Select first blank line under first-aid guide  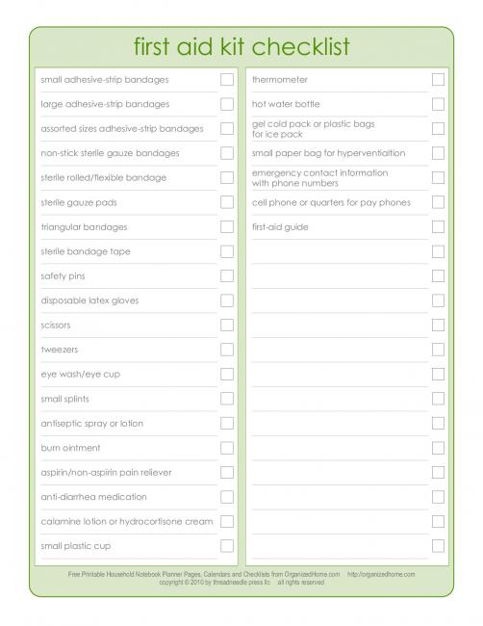click(x=340, y=251)
